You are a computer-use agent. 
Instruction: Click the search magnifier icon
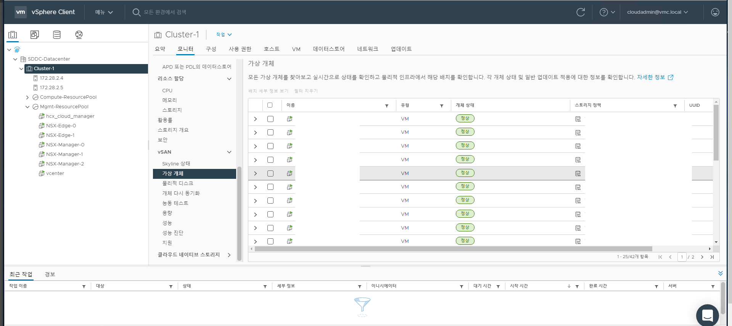(x=136, y=12)
